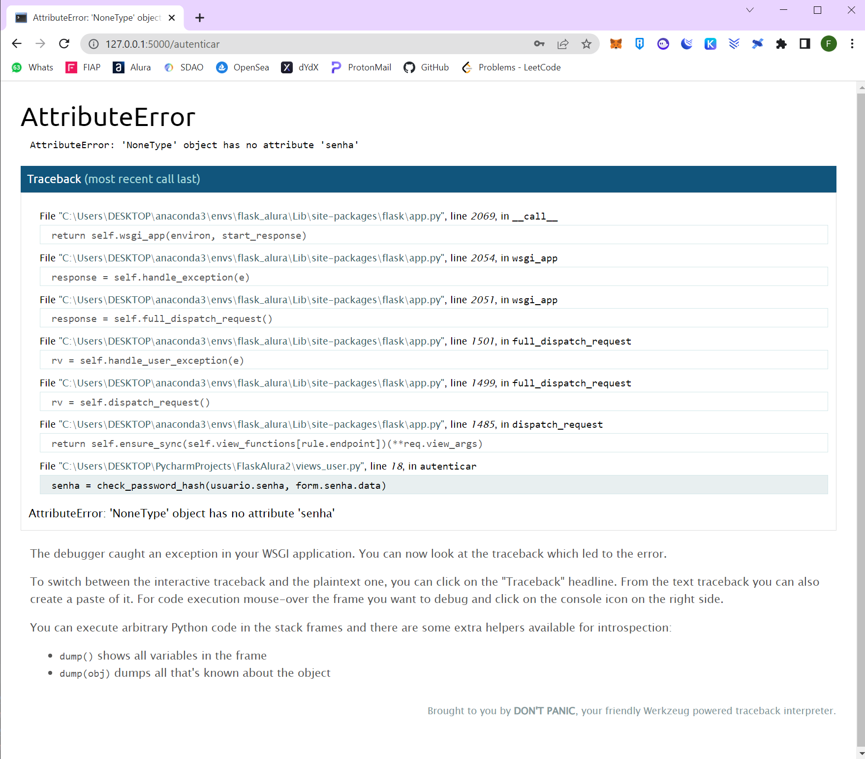Open the SDAO bookmark
Image resolution: width=865 pixels, height=759 pixels.
(184, 67)
